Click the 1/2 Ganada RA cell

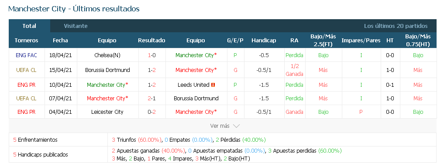coord(295,70)
